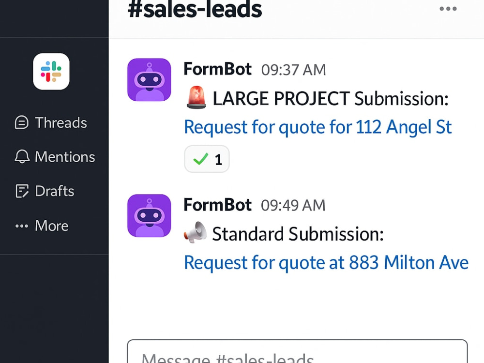Click the red siren emoji
The image size is (484, 363).
(x=197, y=98)
